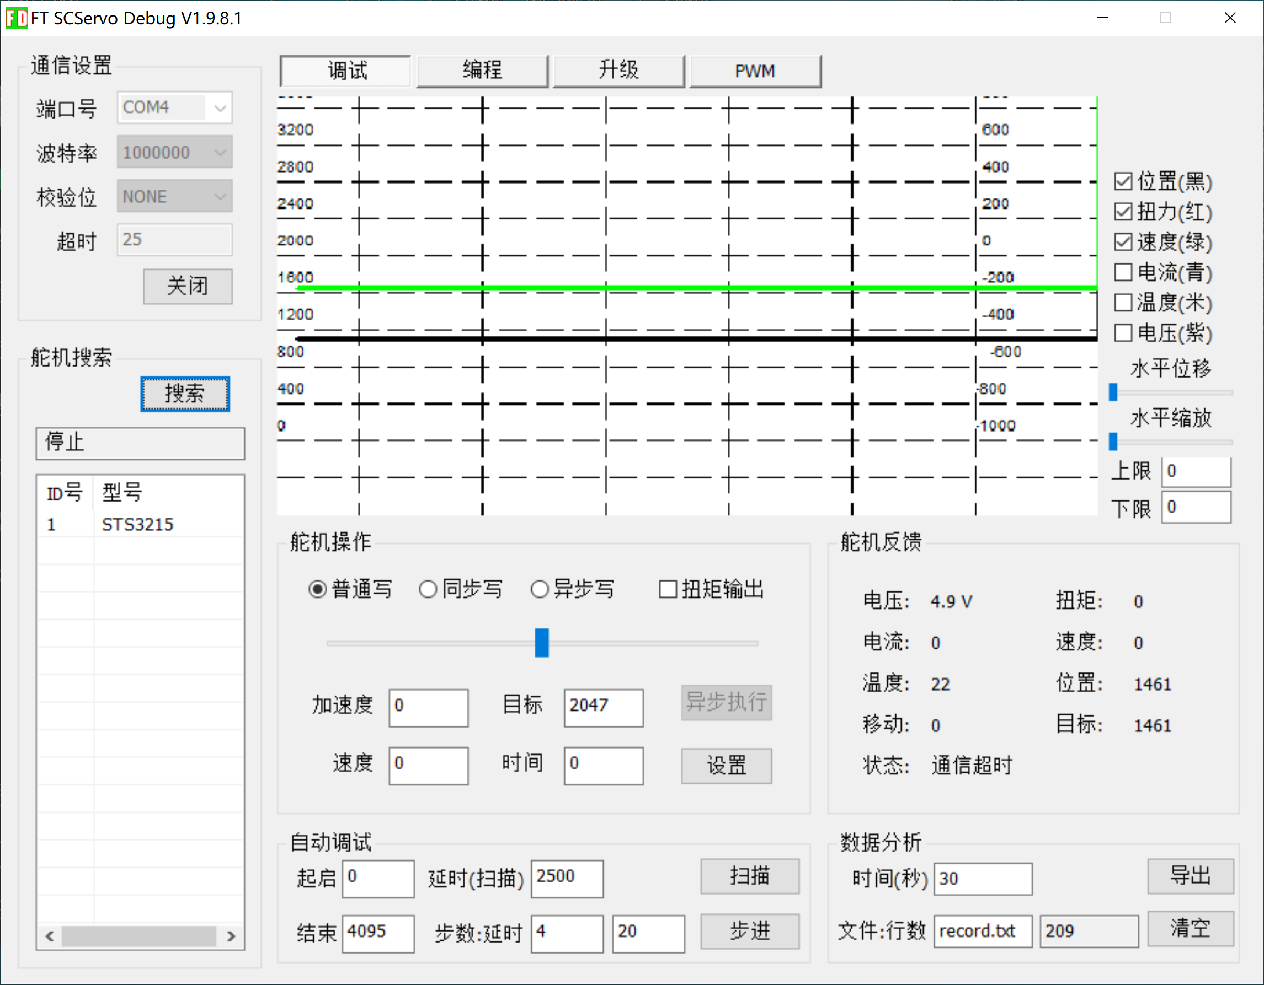Click the 通信超时 status text
Viewport: 1264px width, 985px height.
(x=972, y=765)
